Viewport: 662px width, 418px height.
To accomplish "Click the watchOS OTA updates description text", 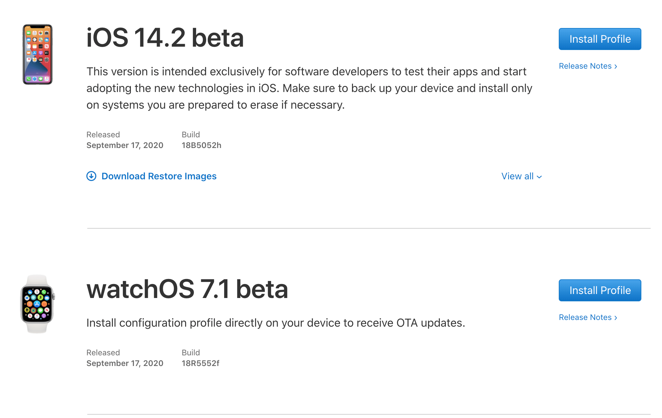I will click(276, 323).
